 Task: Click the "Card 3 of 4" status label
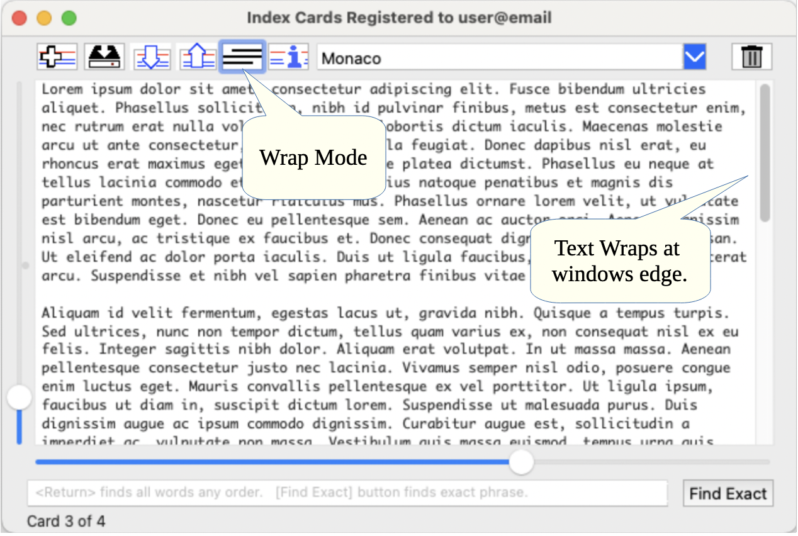click(66, 522)
